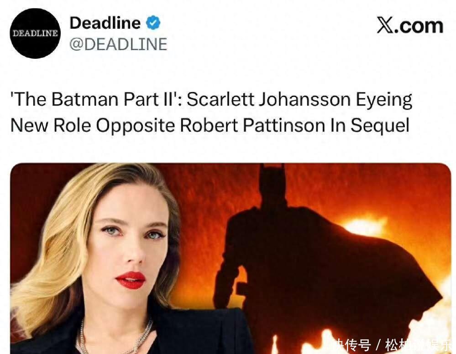Click the red lips in the photo
This screenshot has width=456, height=354.
click(x=131, y=280)
